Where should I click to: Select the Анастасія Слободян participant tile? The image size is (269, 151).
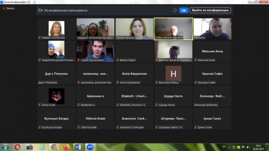click(x=134, y=119)
